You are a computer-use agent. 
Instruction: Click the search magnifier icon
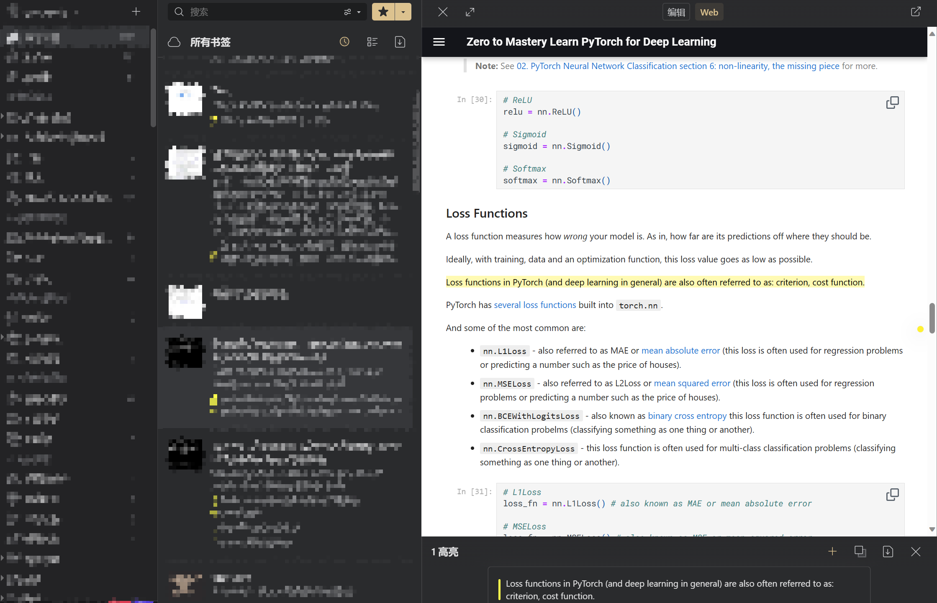pos(179,12)
